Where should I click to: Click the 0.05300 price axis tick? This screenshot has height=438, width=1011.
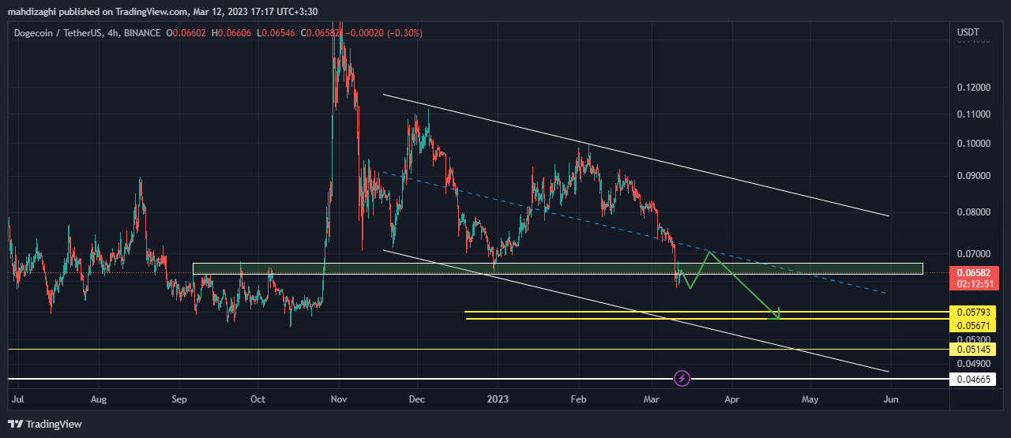click(972, 339)
